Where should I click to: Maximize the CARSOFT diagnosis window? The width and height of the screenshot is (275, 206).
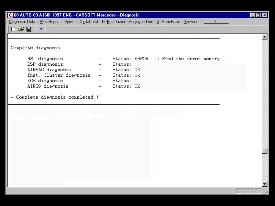coord(258,15)
